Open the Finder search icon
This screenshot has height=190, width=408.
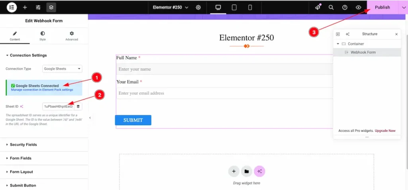[331, 7]
